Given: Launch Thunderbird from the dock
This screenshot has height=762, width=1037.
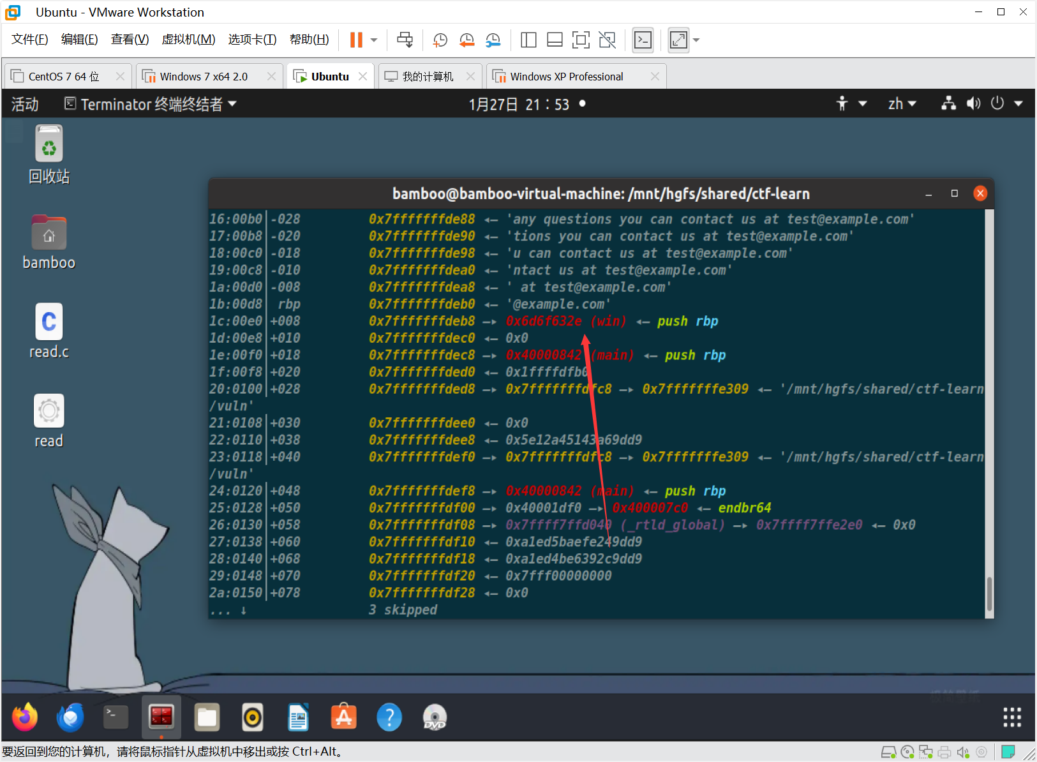Looking at the screenshot, I should 70,717.
